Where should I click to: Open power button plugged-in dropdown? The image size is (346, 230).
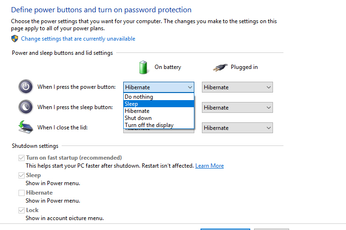click(x=237, y=87)
